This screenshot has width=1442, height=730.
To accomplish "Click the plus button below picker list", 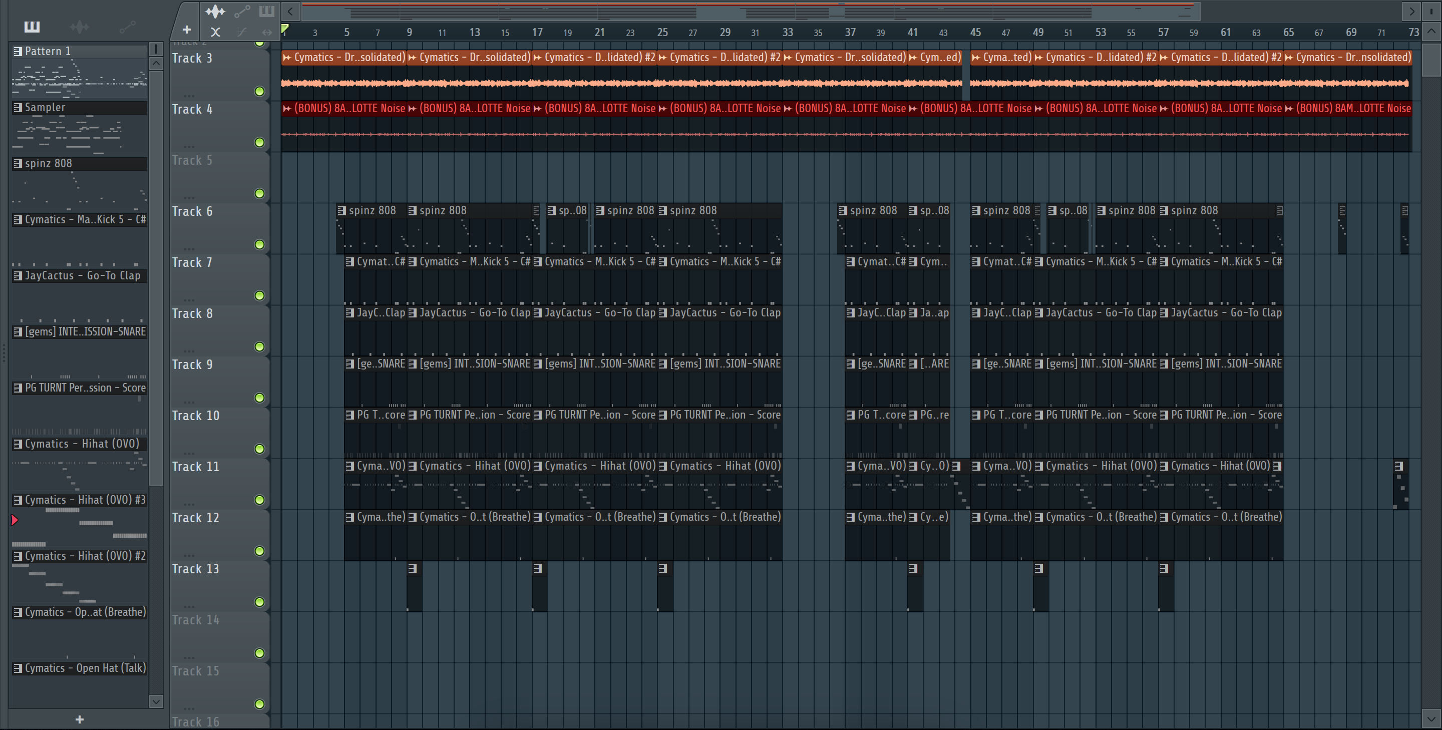I will click(x=80, y=719).
